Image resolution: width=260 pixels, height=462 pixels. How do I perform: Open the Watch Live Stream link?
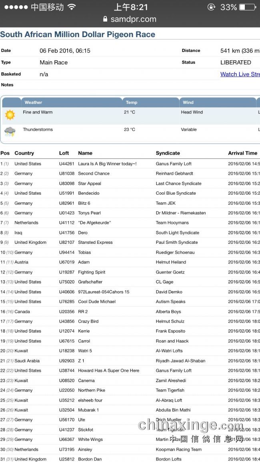pos(240,74)
